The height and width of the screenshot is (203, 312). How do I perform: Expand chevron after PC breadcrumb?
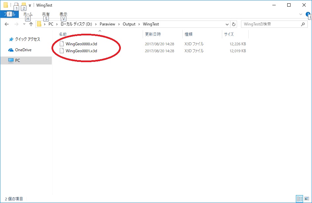pyautogui.click(x=57, y=24)
